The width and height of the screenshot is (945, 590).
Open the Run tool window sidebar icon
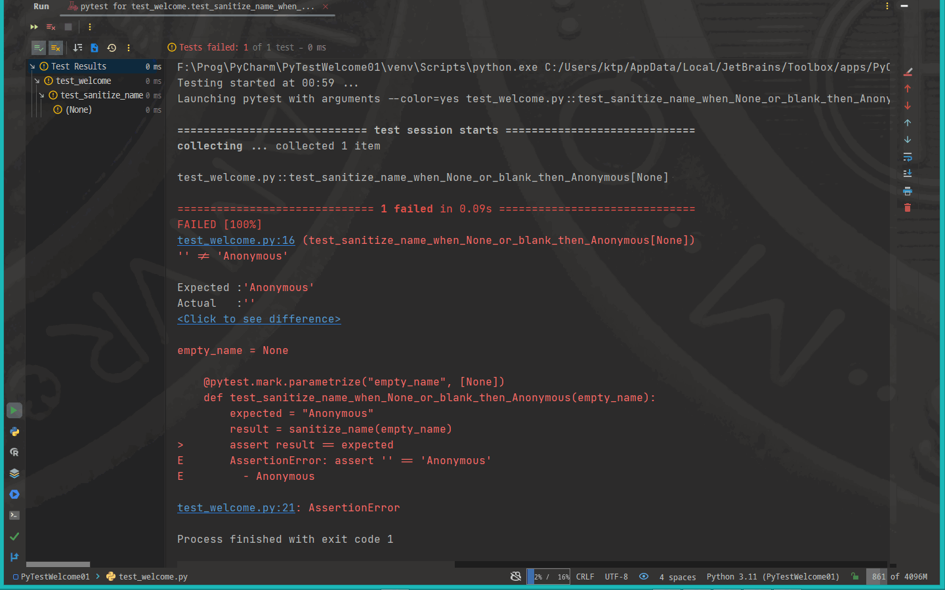point(14,410)
